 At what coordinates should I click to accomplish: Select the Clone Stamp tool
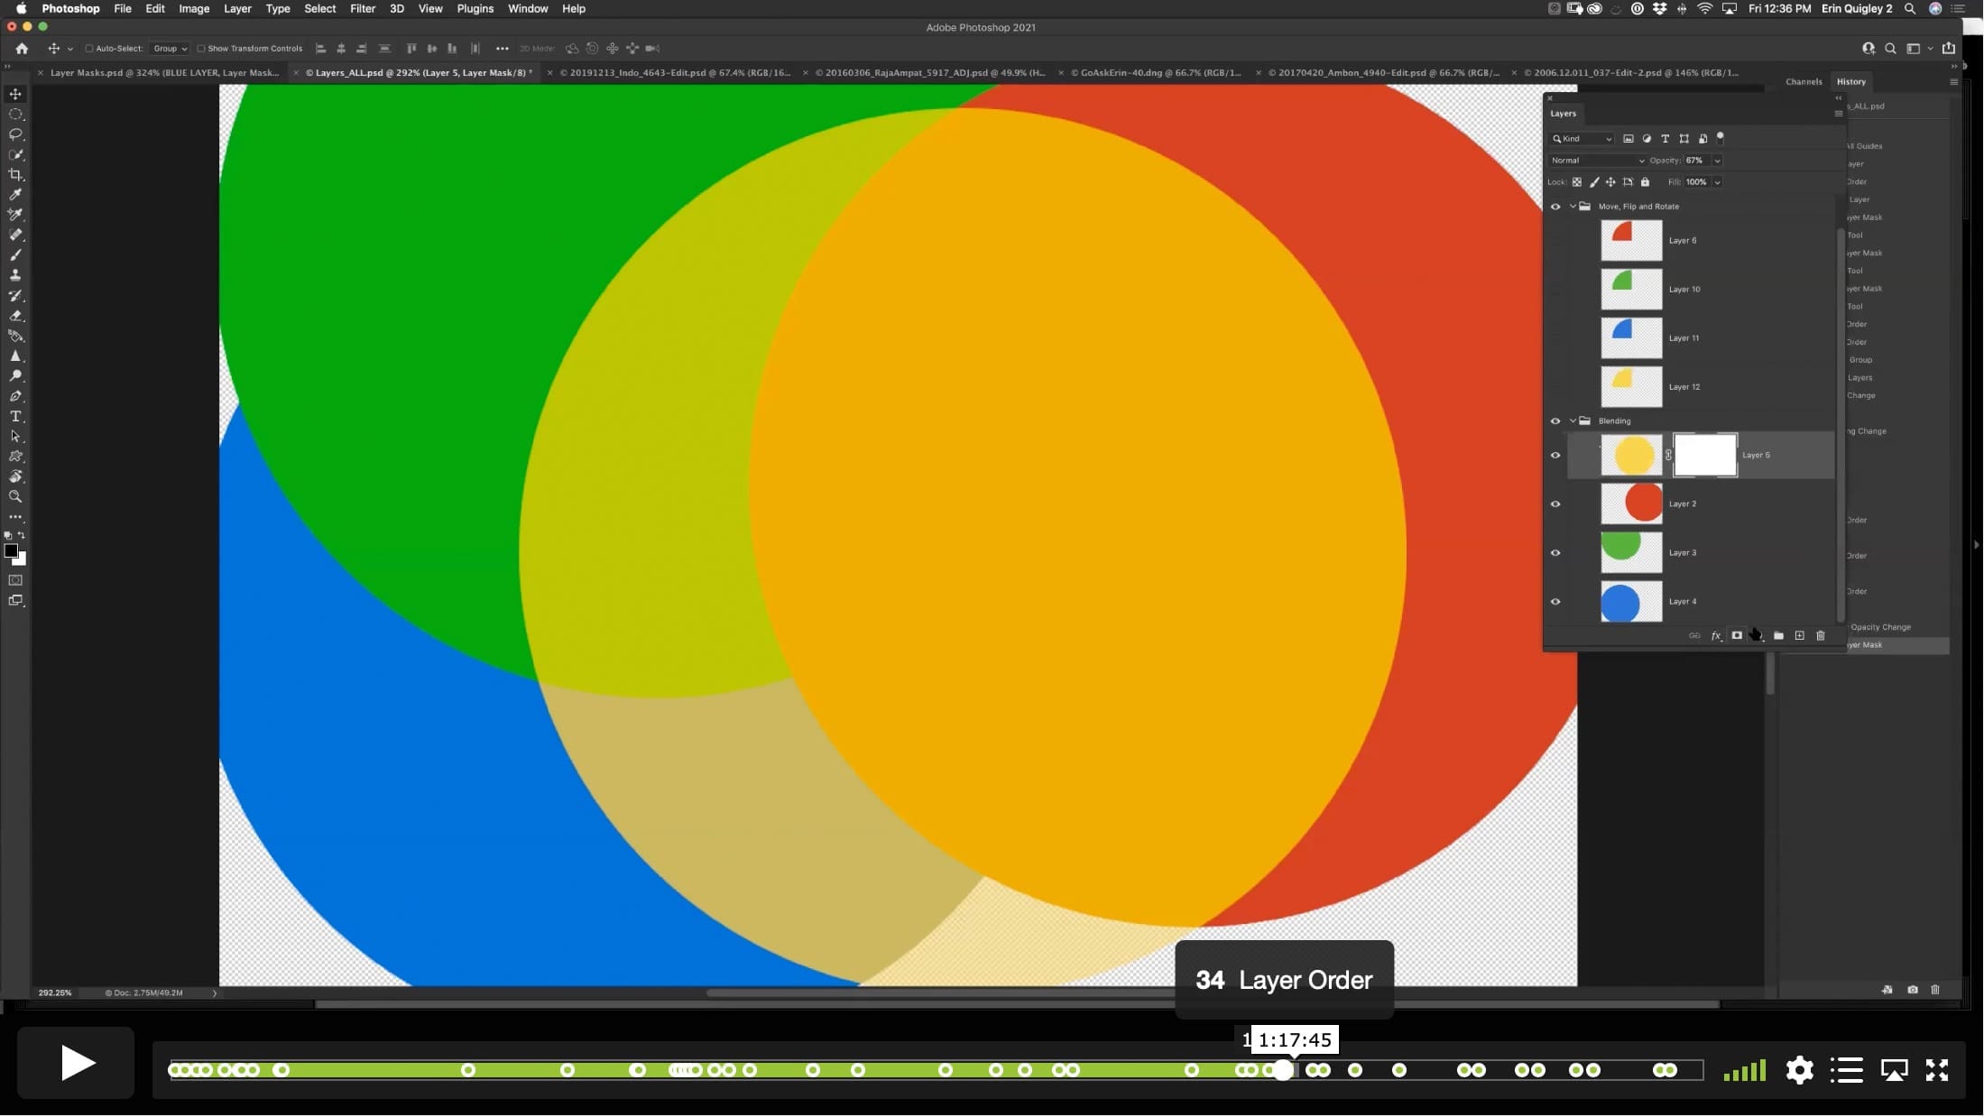click(x=15, y=275)
